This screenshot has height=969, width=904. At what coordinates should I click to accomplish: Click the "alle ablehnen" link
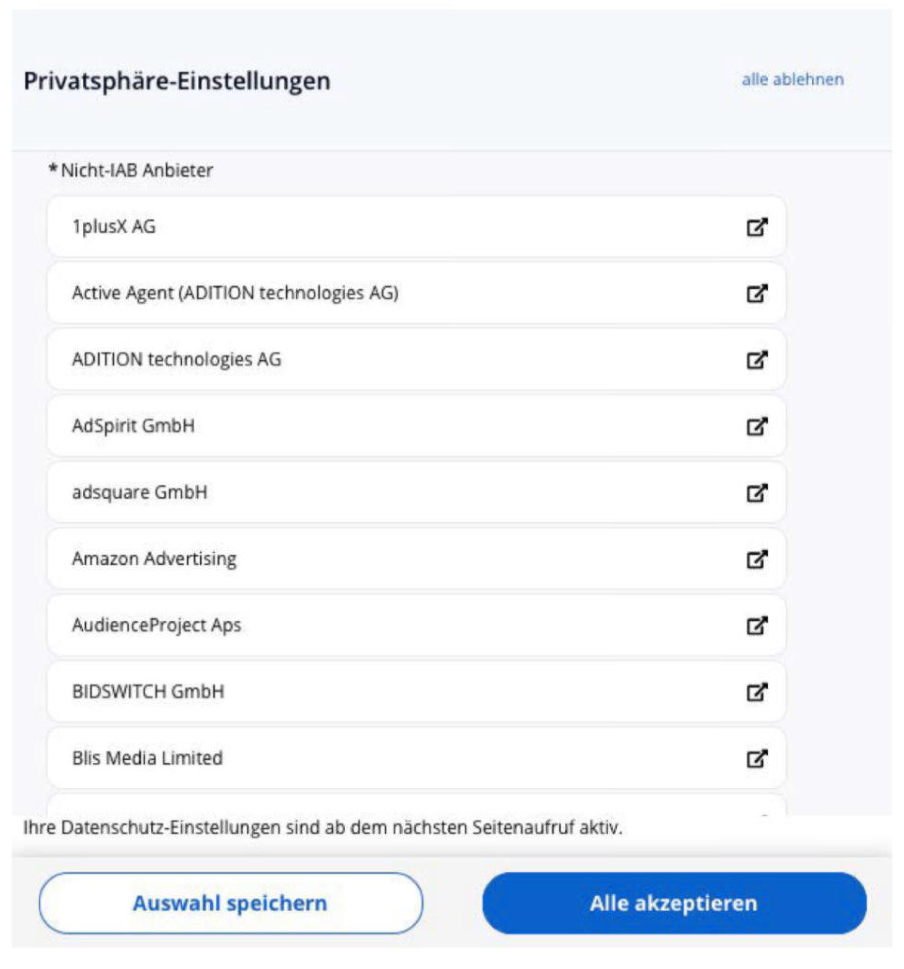(x=792, y=80)
